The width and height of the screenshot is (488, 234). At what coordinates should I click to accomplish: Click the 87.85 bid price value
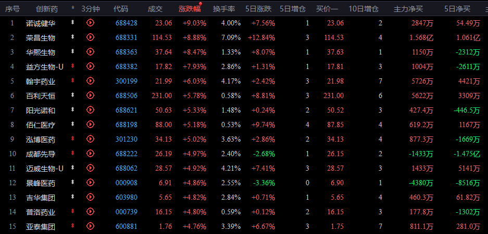coord(335,125)
